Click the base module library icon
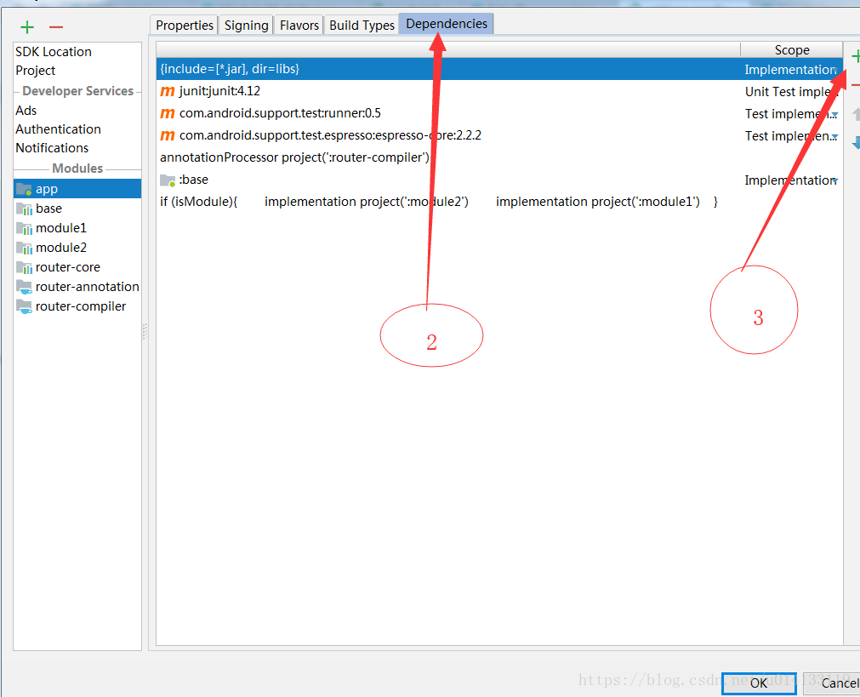Viewport: 860px width, 697px height. click(x=24, y=209)
